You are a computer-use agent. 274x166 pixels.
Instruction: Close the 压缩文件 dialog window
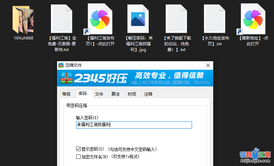(208, 65)
